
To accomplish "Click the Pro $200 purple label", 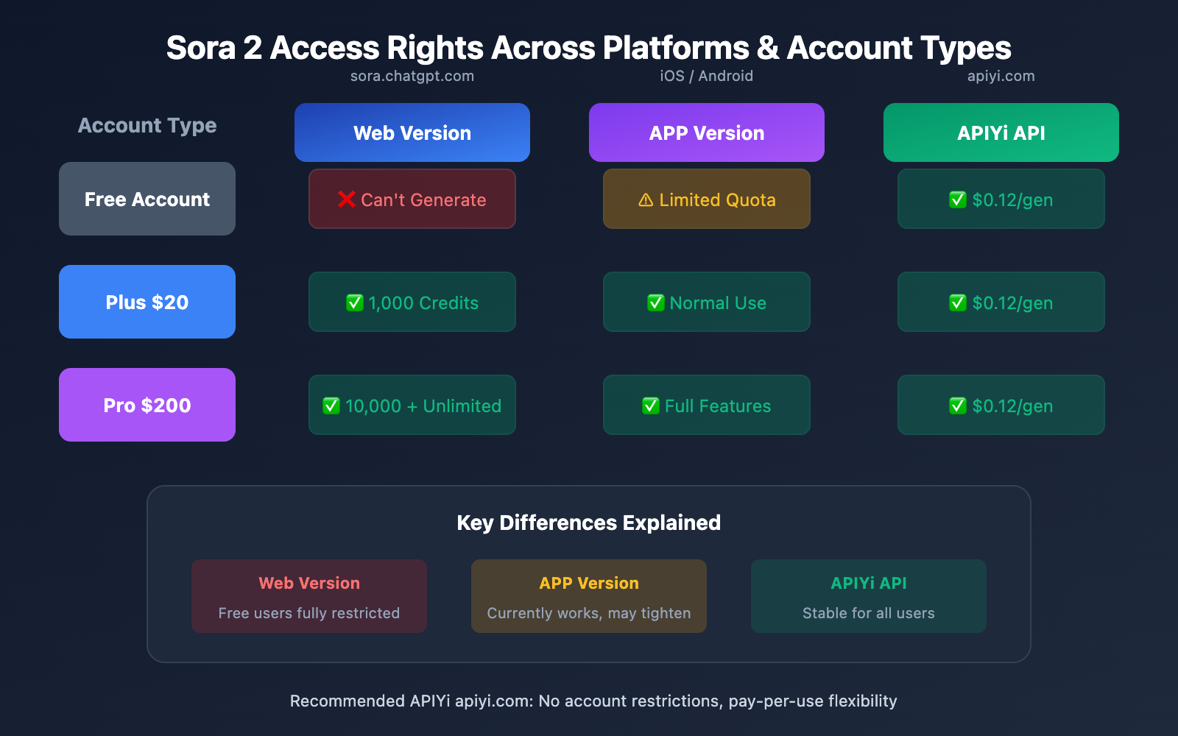I will (147, 405).
